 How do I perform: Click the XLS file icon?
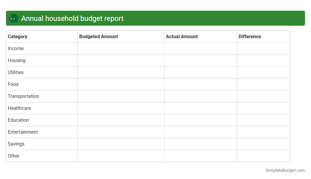tap(13, 18)
